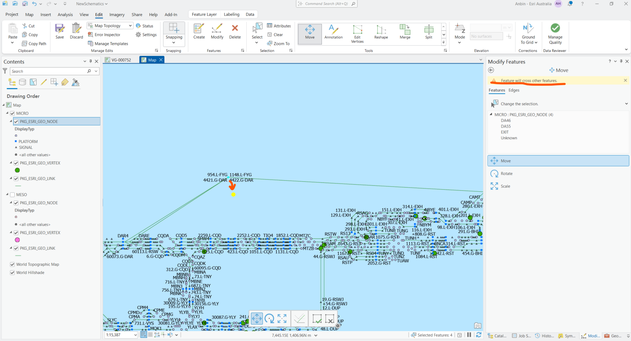Open the Feature Layer tab

(x=204, y=14)
